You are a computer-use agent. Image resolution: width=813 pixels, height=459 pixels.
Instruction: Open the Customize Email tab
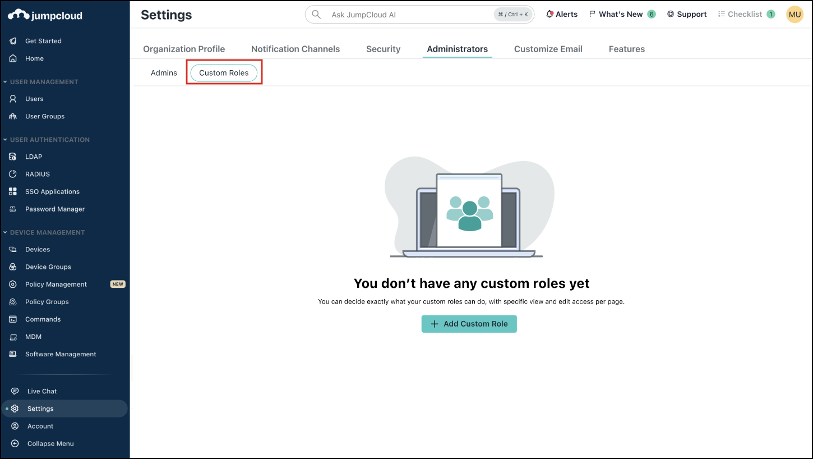click(x=548, y=49)
